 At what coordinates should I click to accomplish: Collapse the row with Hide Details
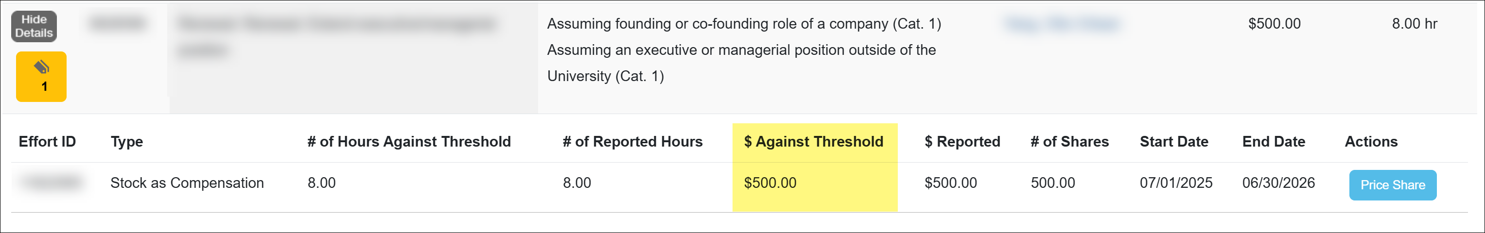[x=34, y=27]
